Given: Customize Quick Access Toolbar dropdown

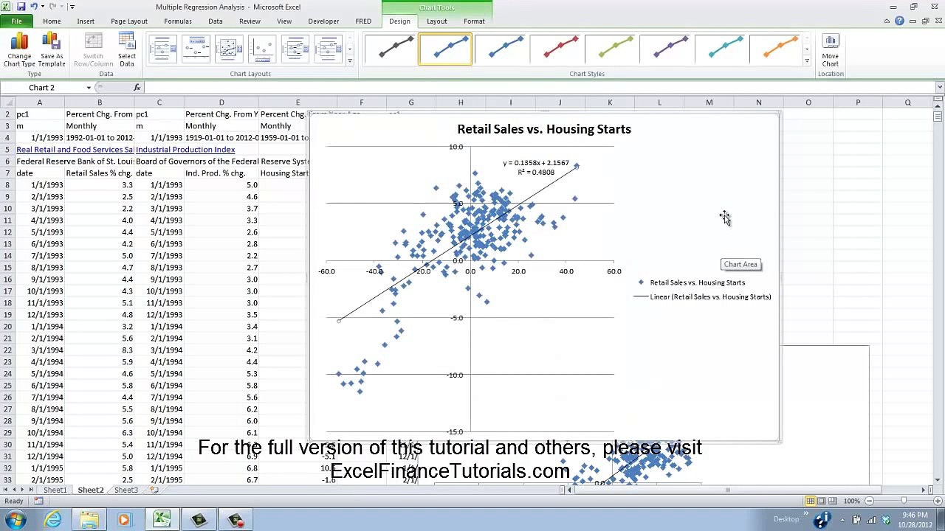Looking at the screenshot, I should (72, 7).
